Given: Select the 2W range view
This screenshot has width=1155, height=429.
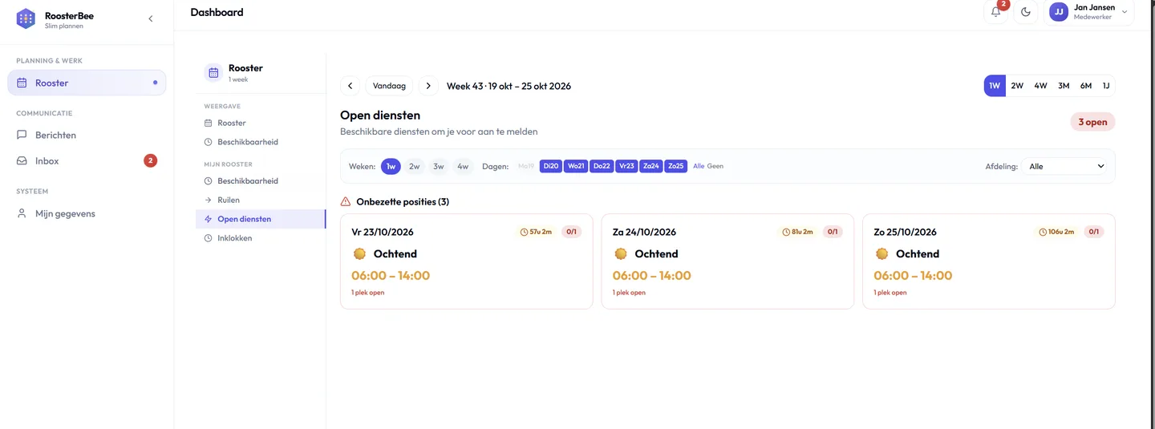Looking at the screenshot, I should (x=1017, y=86).
